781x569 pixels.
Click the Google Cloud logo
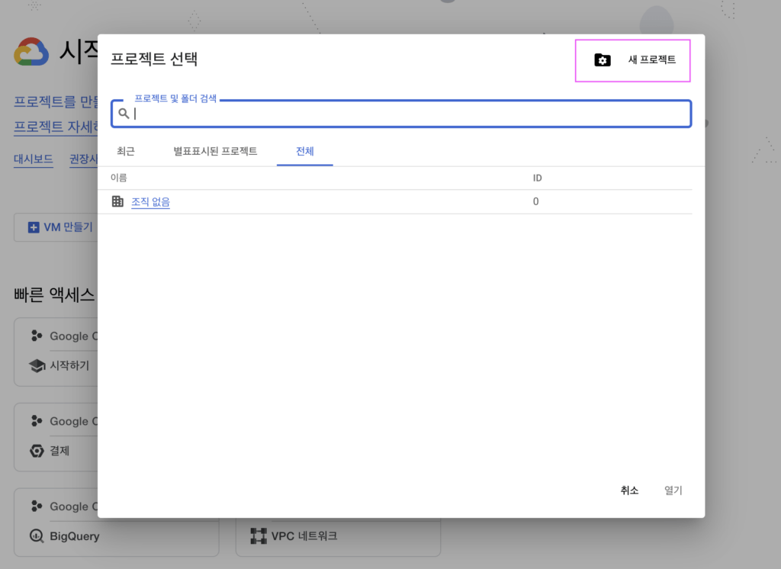[31, 52]
